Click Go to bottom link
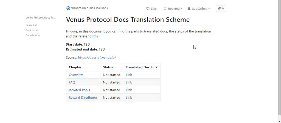Viewport: 281px width, 123px height. [x=33, y=35]
